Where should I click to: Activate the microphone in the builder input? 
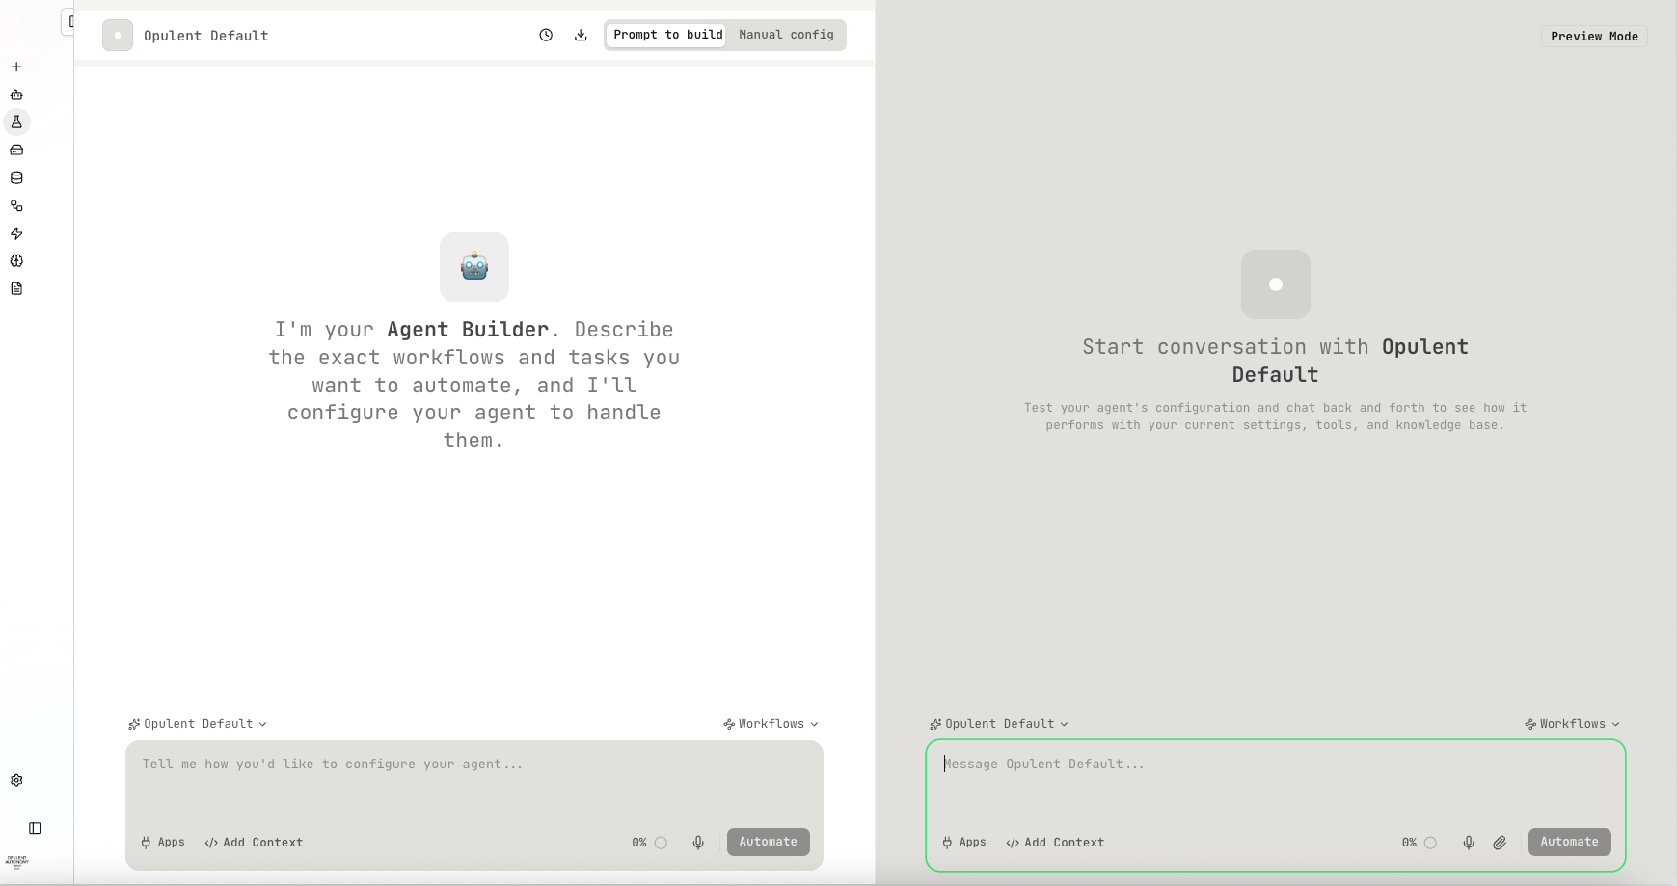(698, 842)
